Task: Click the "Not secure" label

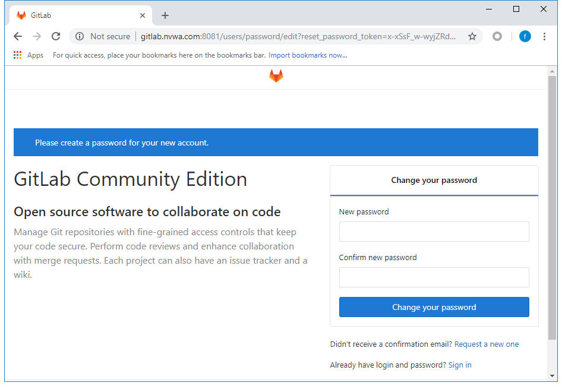Action: tap(110, 36)
